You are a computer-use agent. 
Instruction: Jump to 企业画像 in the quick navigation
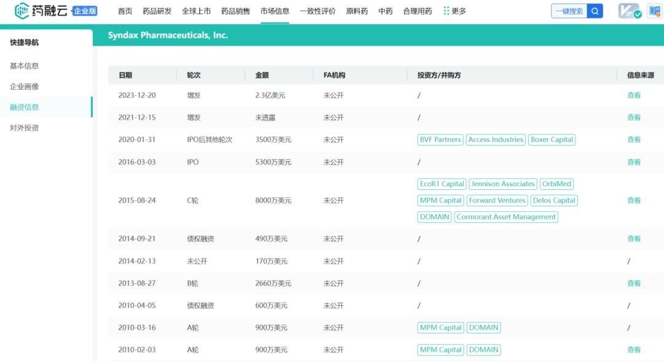(x=24, y=87)
